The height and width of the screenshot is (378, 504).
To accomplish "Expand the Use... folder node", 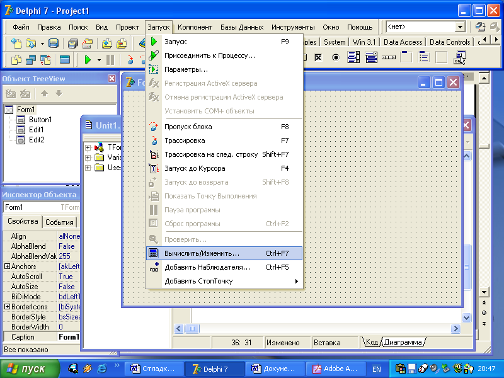I will [88, 168].
